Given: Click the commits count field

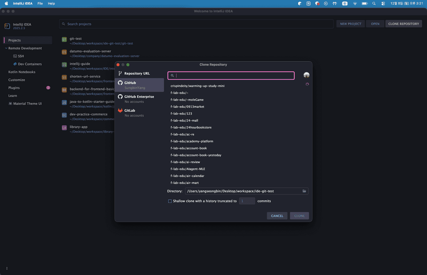Looking at the screenshot, I should click(x=247, y=201).
